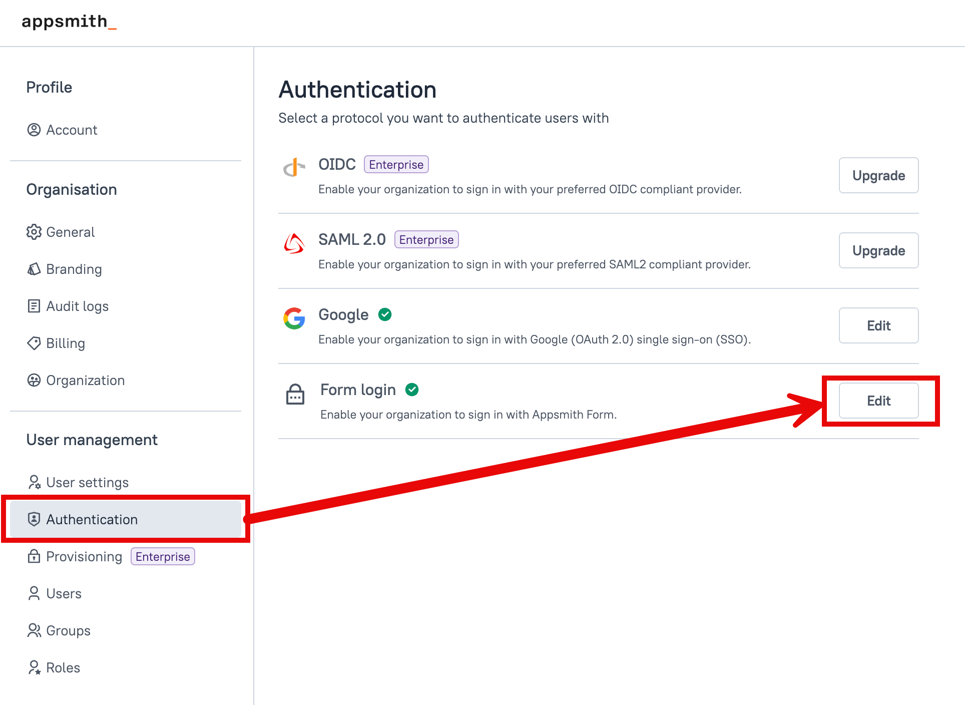965x705 pixels.
Task: Open the Account settings page
Action: click(x=126, y=130)
